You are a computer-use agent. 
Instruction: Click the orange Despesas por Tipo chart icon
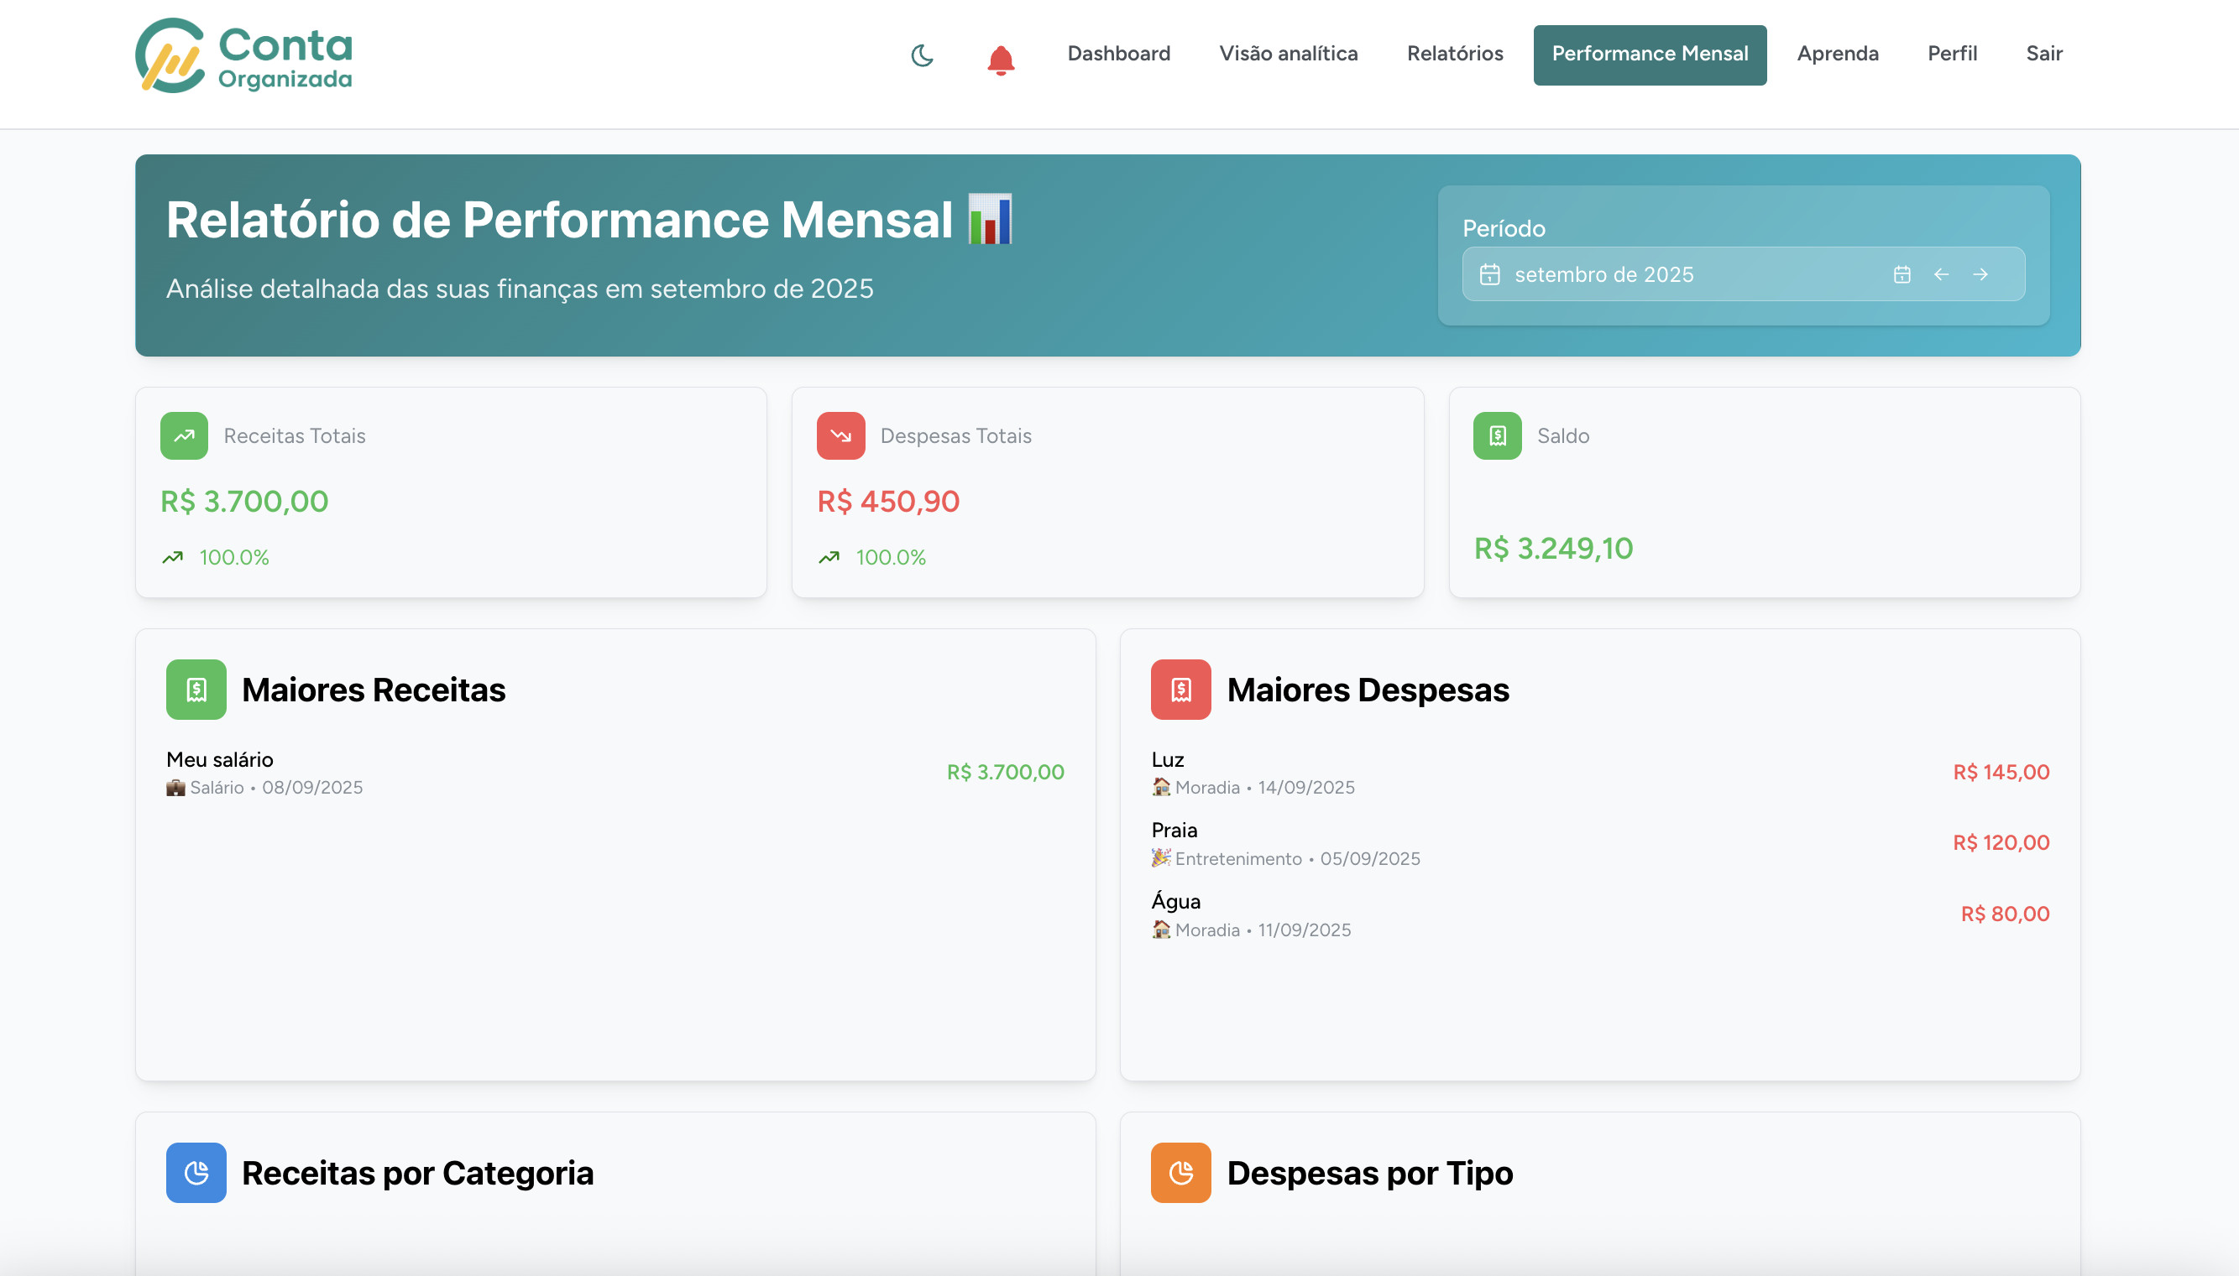(1180, 1172)
